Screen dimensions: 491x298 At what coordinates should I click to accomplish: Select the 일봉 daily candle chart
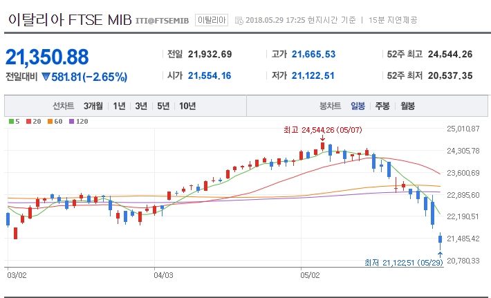click(358, 106)
